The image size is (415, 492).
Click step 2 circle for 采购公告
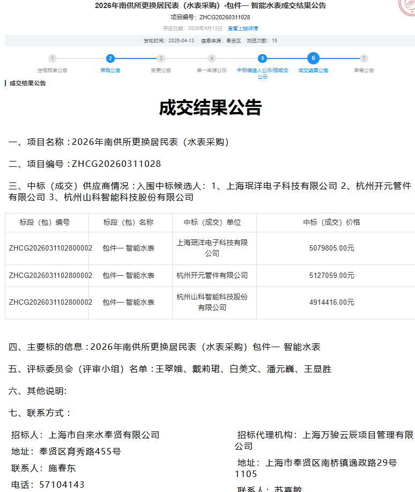110,58
